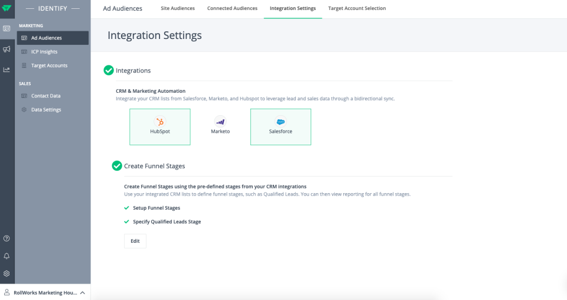The image size is (567, 300).
Task: Open the Setup Funnel Stages step
Action: pos(156,208)
